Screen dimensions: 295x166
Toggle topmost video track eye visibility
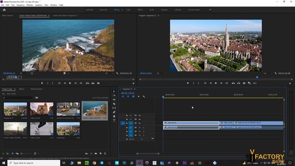[140, 116]
